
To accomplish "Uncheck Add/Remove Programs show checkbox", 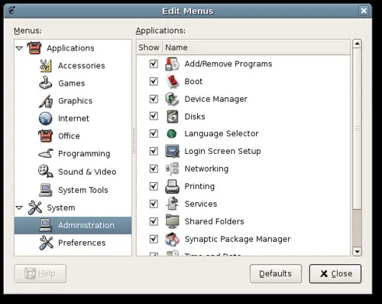I will (x=154, y=64).
